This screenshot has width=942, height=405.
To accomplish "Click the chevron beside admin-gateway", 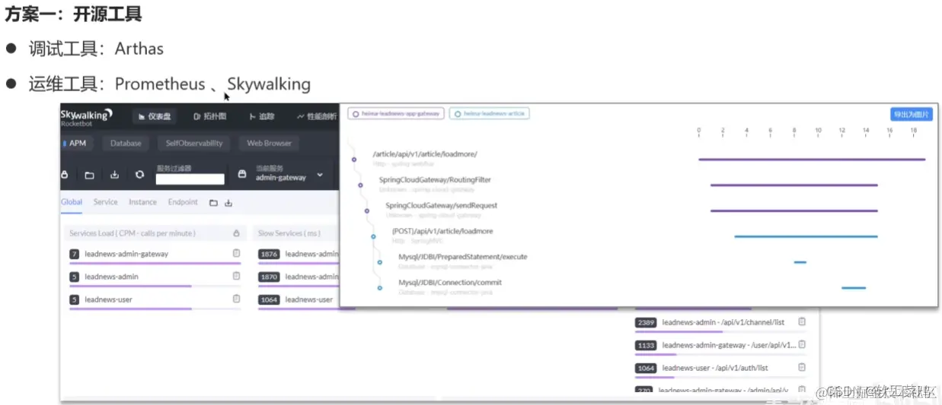I will coord(320,175).
